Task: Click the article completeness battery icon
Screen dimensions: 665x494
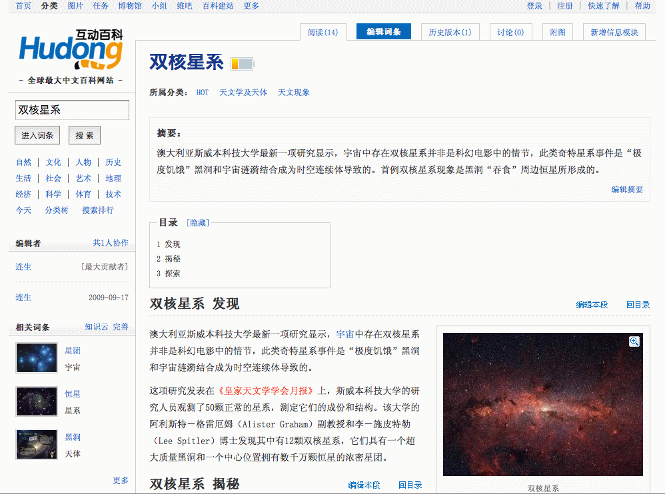Action: (x=243, y=64)
